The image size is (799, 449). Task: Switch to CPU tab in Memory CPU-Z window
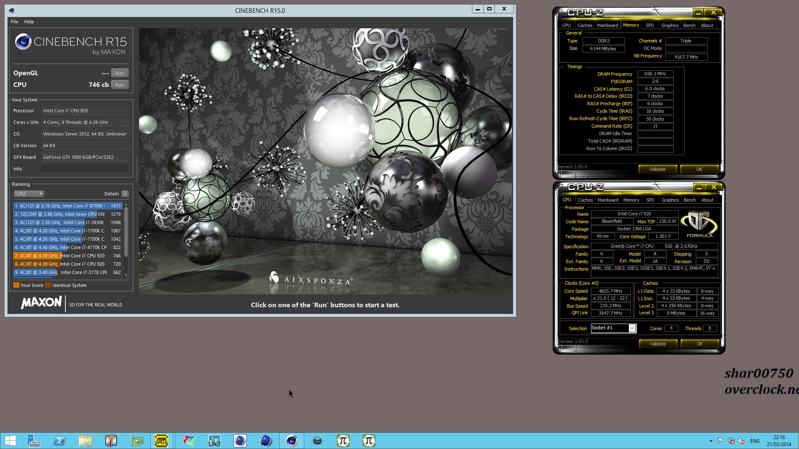tap(566, 25)
